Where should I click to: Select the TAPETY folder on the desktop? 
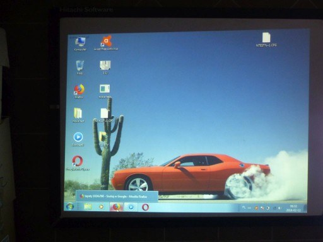pos(103,139)
